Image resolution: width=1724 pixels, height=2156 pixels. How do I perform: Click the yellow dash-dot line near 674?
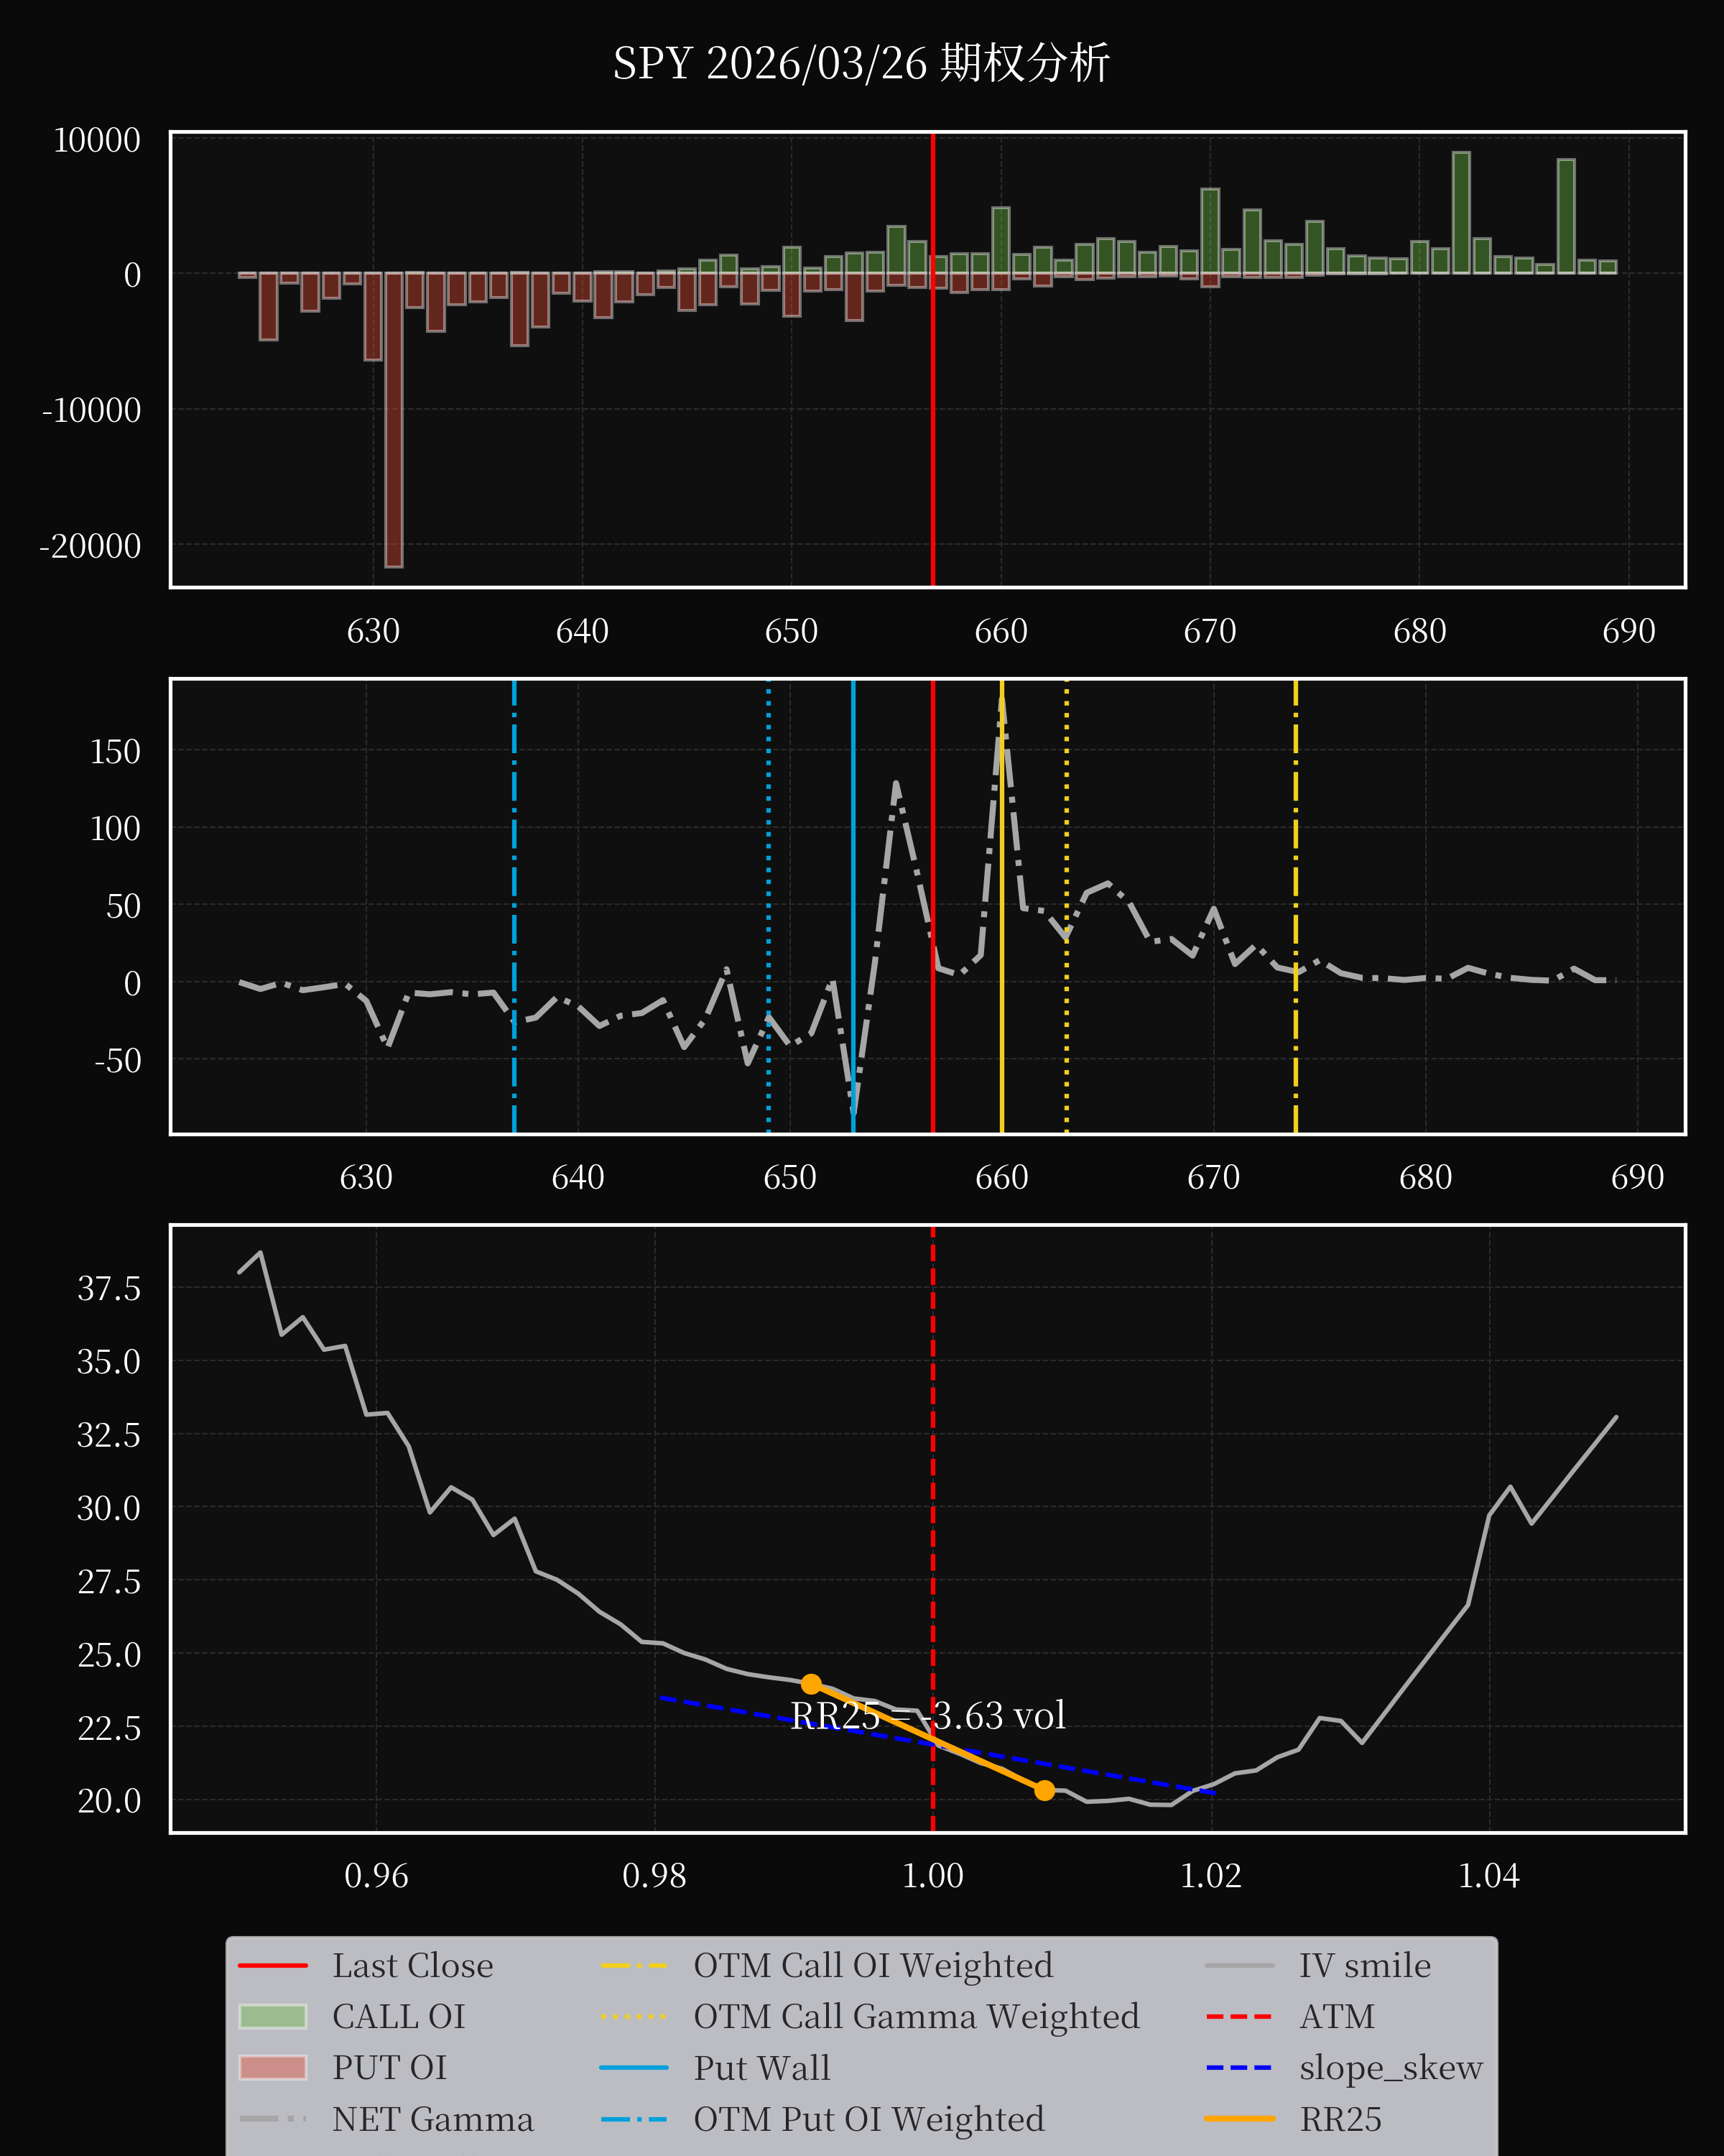tap(1295, 906)
